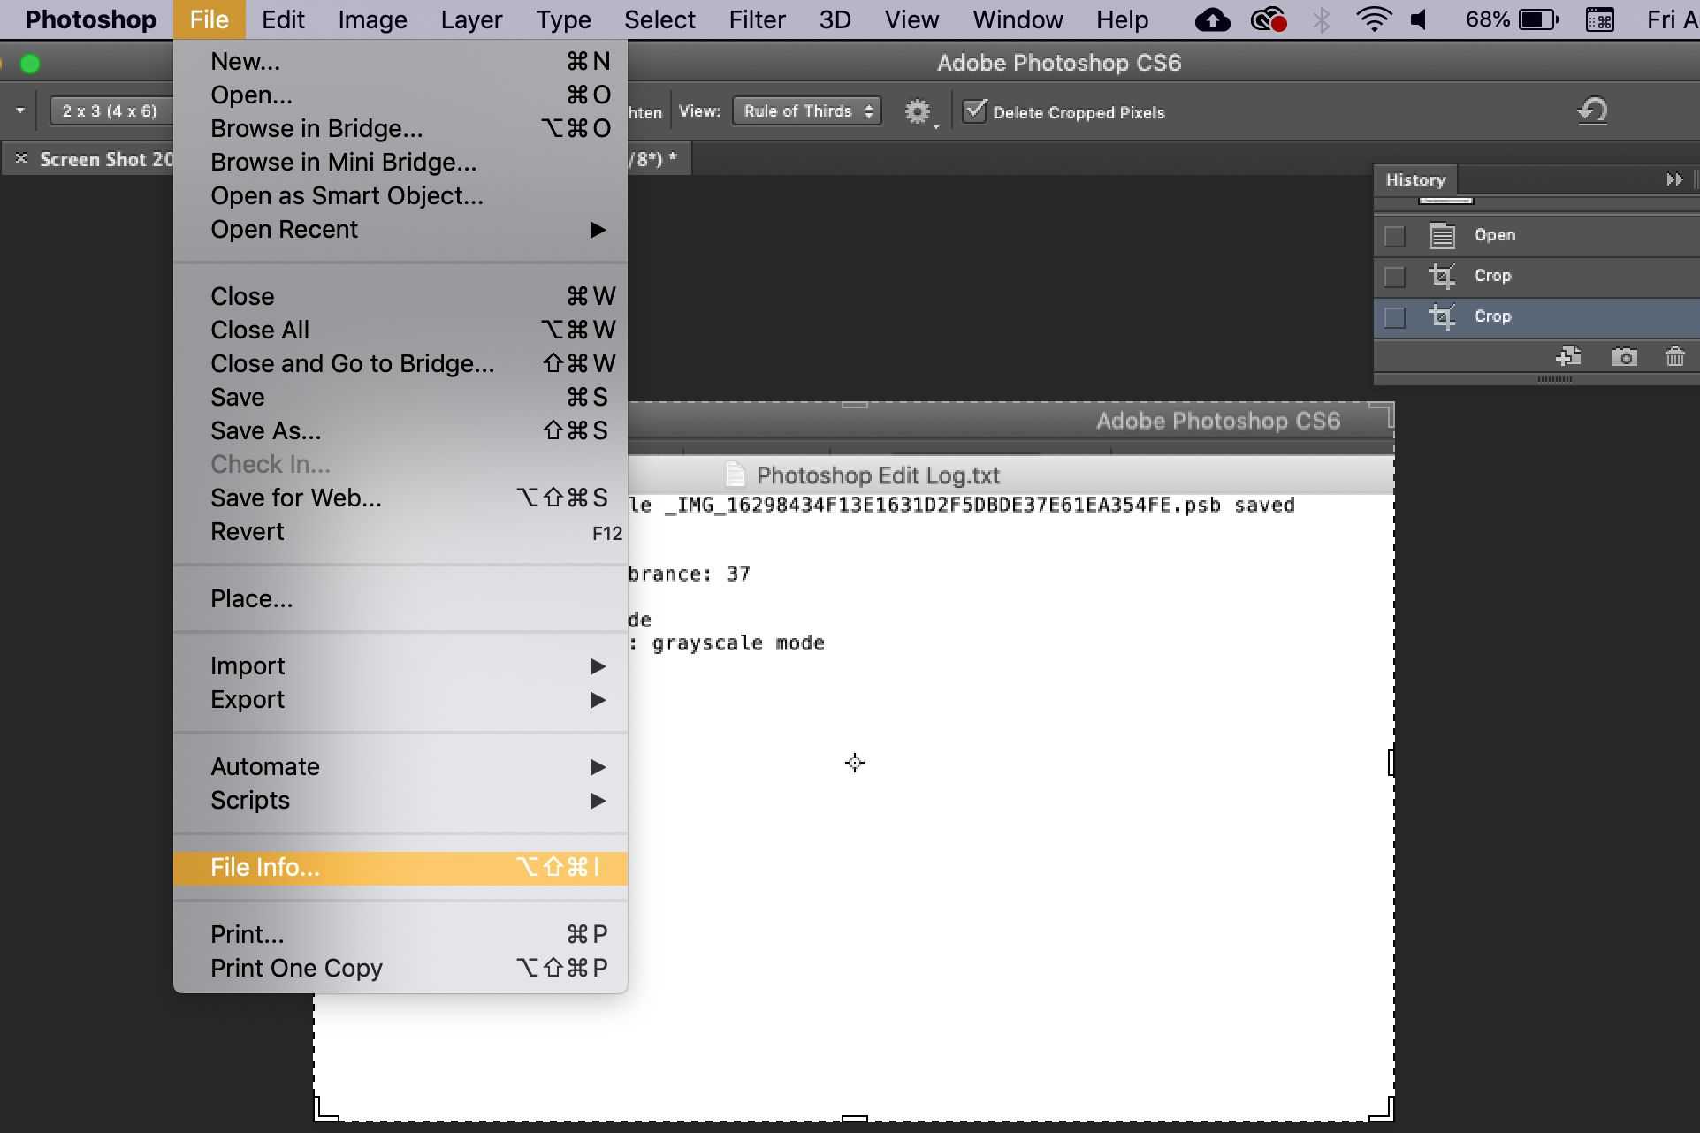Select Save for Web...

tap(400, 498)
